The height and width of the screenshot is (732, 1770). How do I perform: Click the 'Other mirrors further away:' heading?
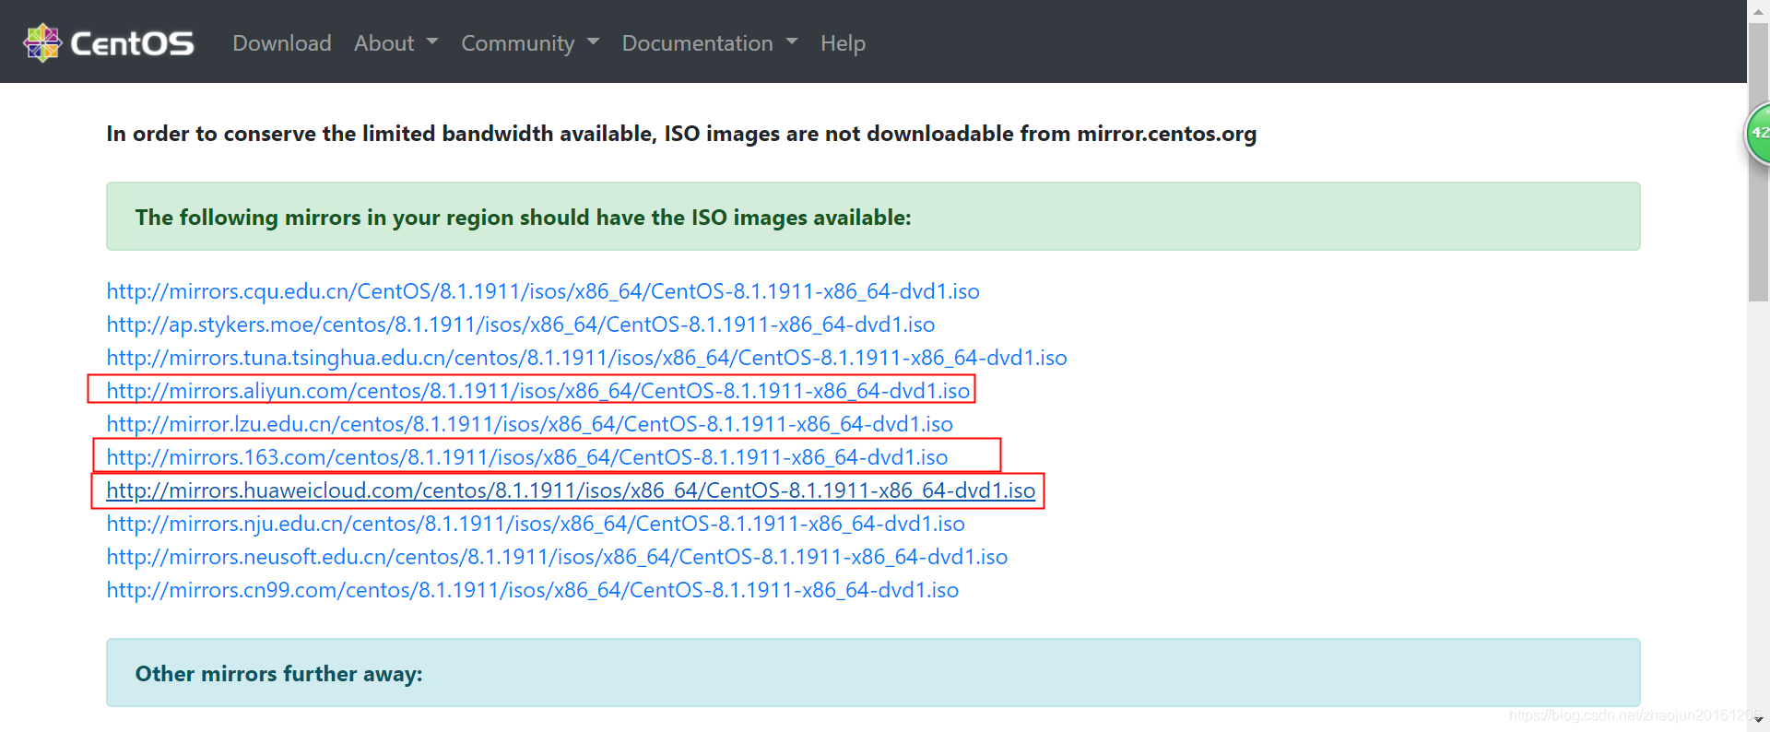pyautogui.click(x=279, y=674)
